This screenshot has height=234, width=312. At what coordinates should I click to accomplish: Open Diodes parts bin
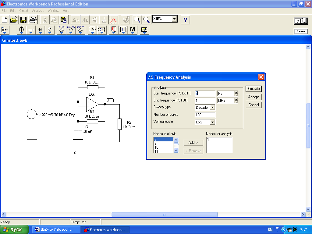click(x=41, y=30)
